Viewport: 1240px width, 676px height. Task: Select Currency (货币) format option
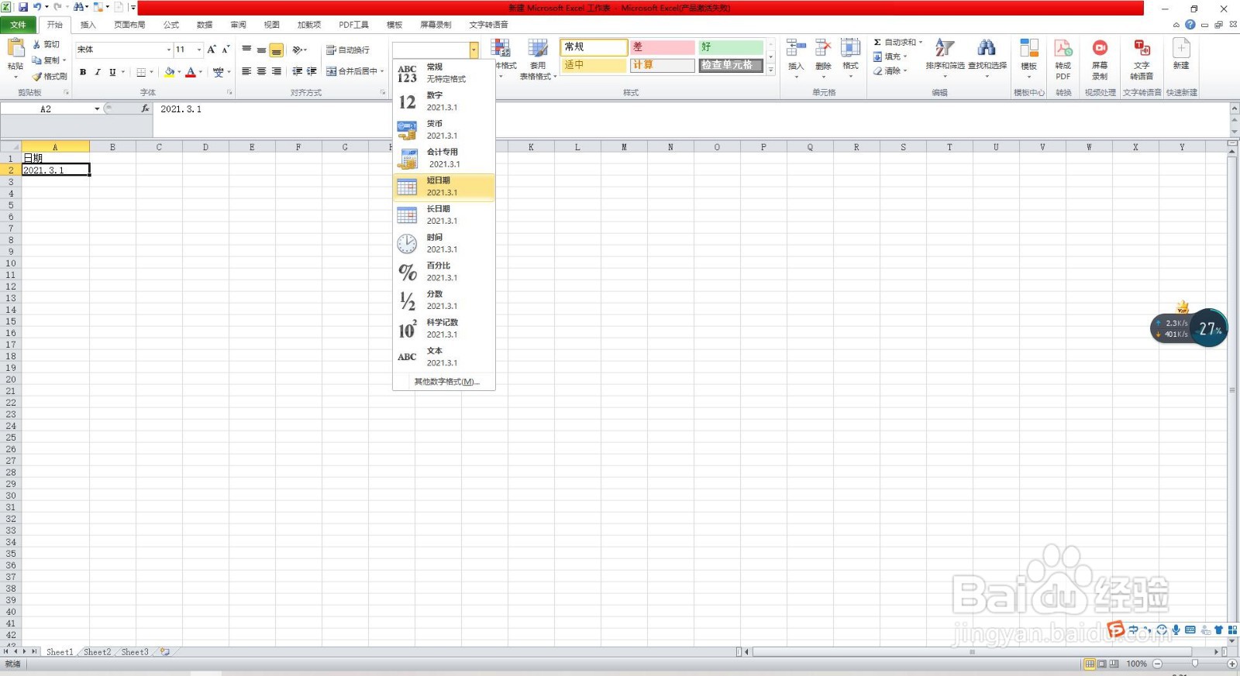click(x=443, y=130)
